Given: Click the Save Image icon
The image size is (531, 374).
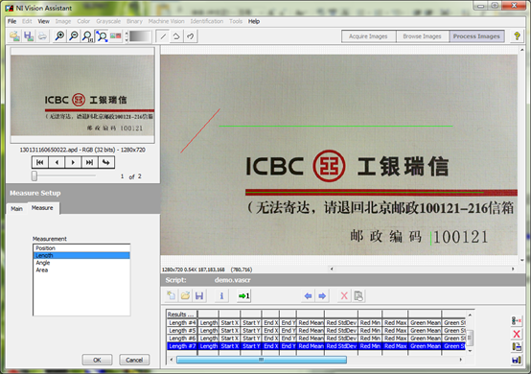Looking at the screenshot, I should [29, 35].
